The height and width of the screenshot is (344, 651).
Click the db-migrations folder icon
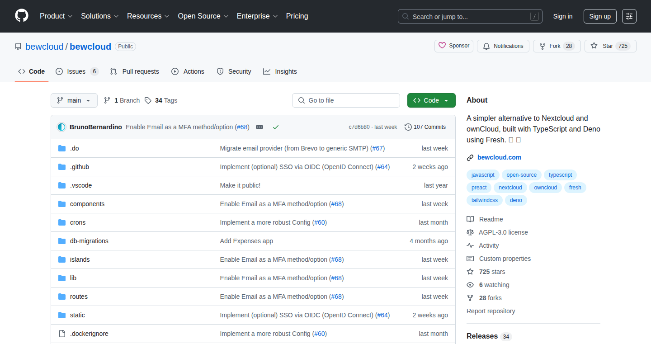click(62, 241)
